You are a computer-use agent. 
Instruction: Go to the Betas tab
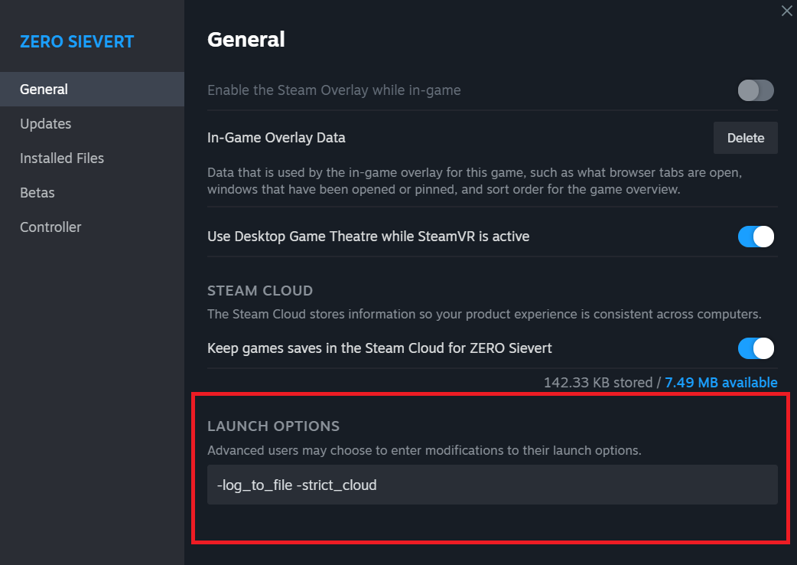tap(37, 193)
